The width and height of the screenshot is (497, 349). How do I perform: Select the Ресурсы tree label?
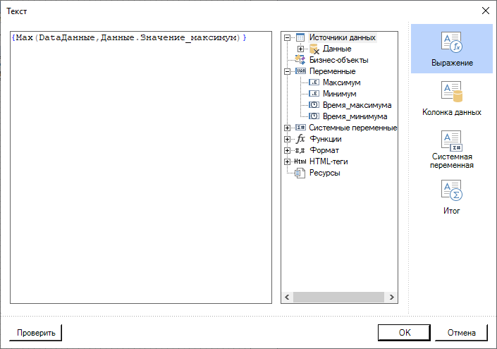[325, 173]
